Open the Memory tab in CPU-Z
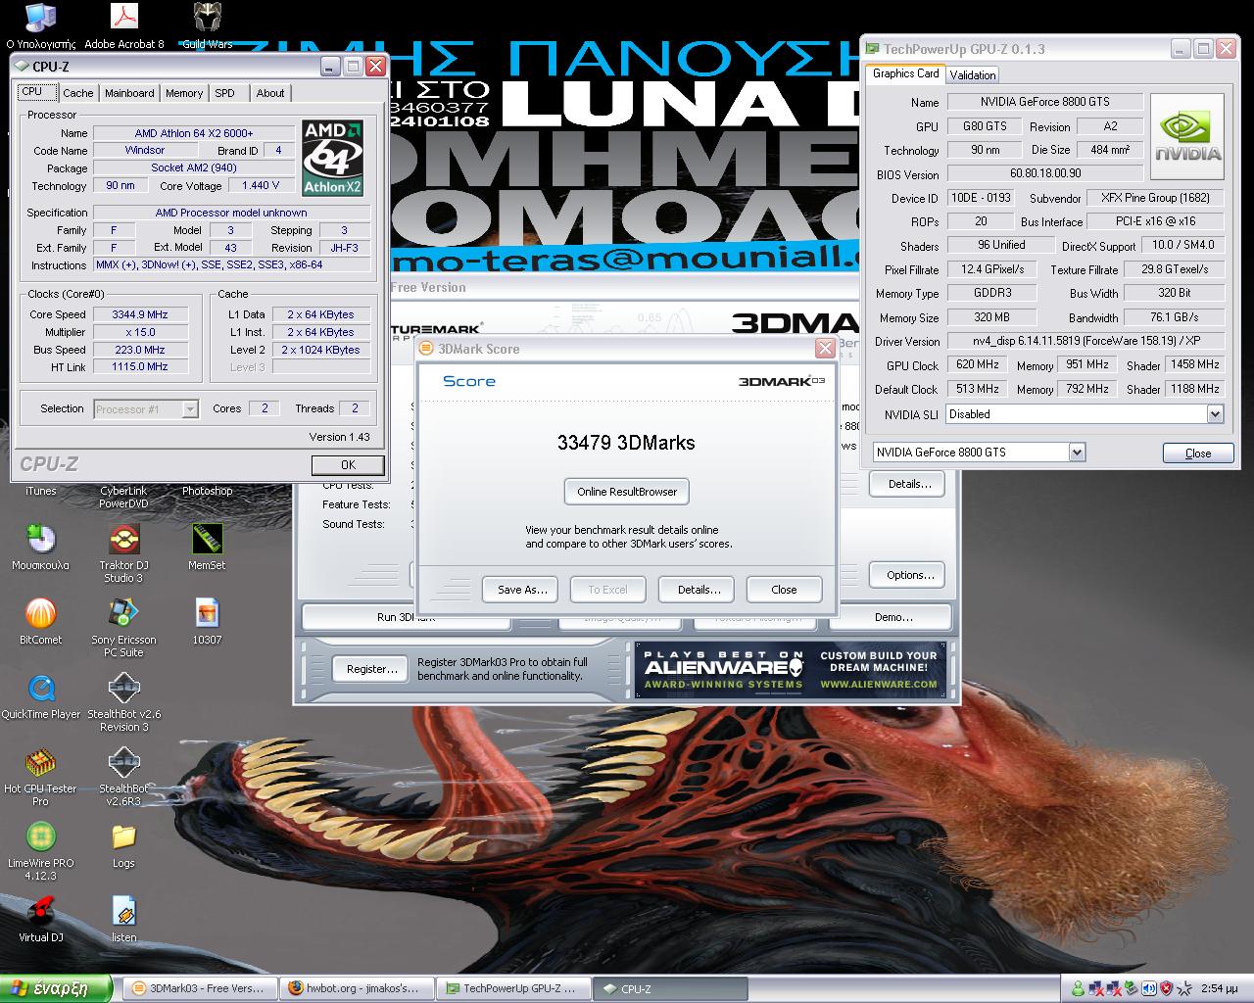Screen dimensions: 1254x1003 click(184, 93)
